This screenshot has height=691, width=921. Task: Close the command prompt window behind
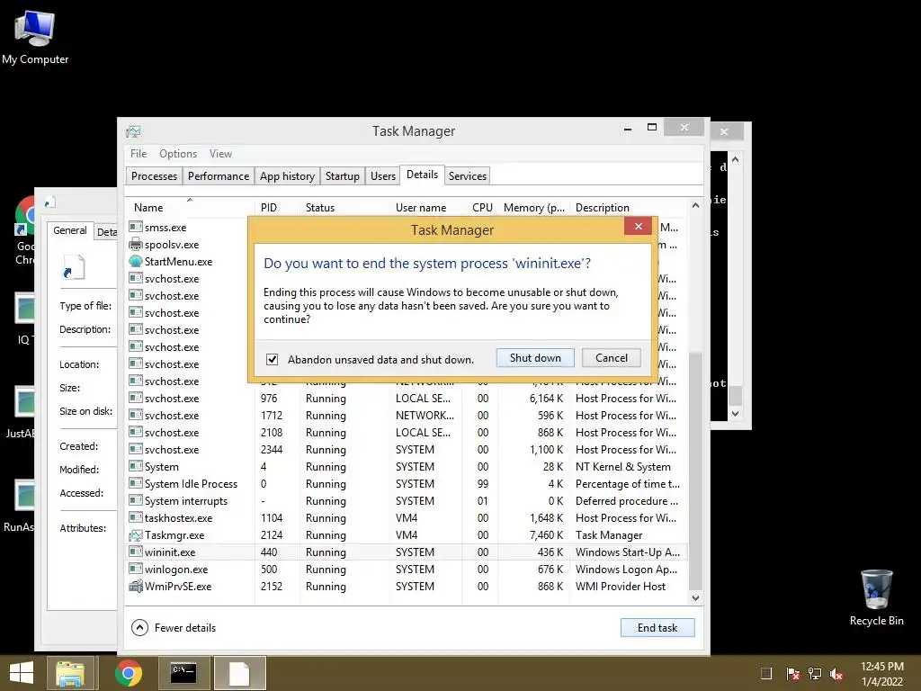point(724,131)
